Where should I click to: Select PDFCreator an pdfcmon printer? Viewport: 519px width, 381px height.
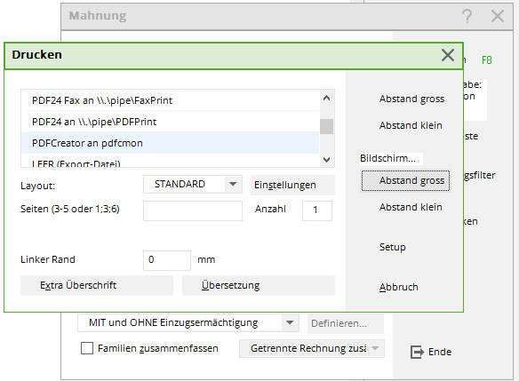(x=170, y=143)
